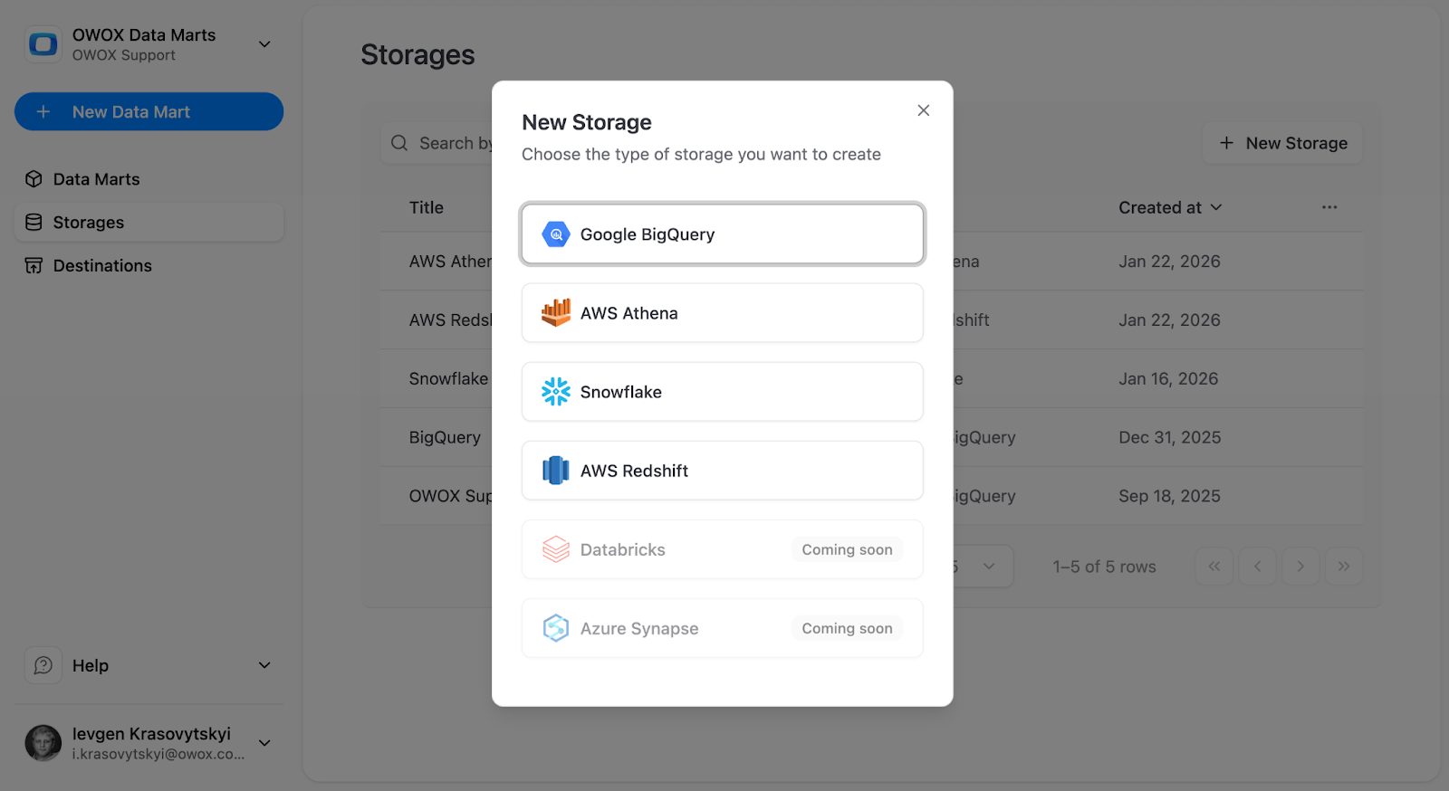Screen dimensions: 1449x791
Task: Go to the last page of rows
Action: pyautogui.click(x=1344, y=566)
